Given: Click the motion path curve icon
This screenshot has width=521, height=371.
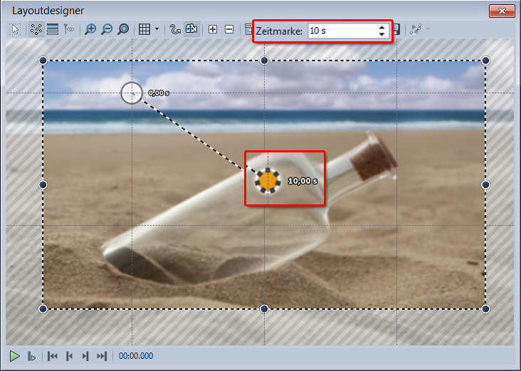Looking at the screenshot, I should tap(174, 30).
